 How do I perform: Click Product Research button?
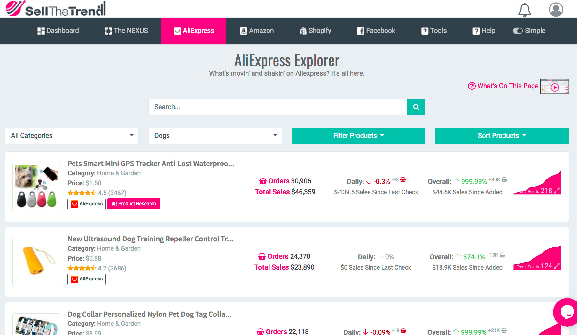pos(134,204)
